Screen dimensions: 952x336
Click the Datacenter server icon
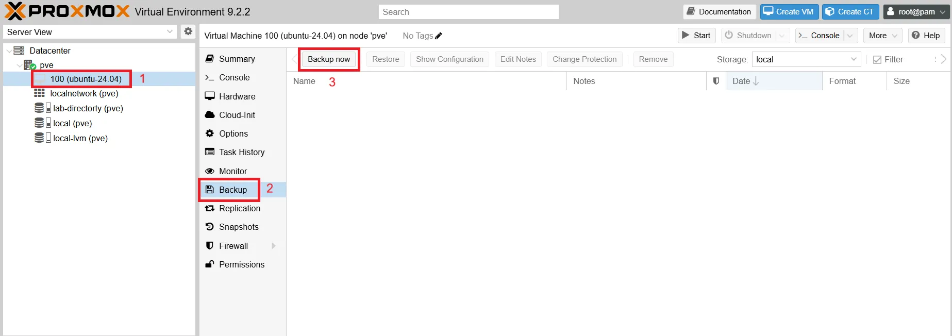tap(19, 51)
